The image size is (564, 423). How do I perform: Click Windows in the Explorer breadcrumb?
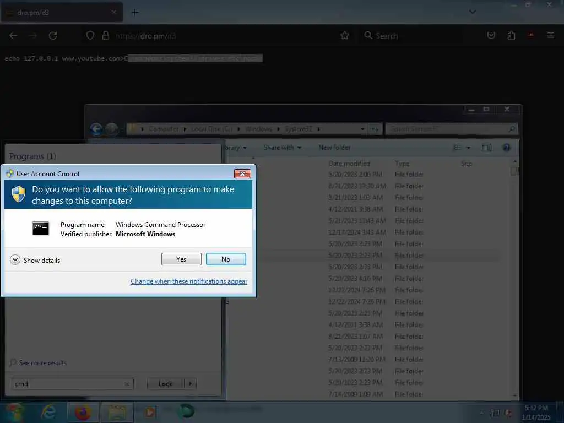(x=259, y=129)
